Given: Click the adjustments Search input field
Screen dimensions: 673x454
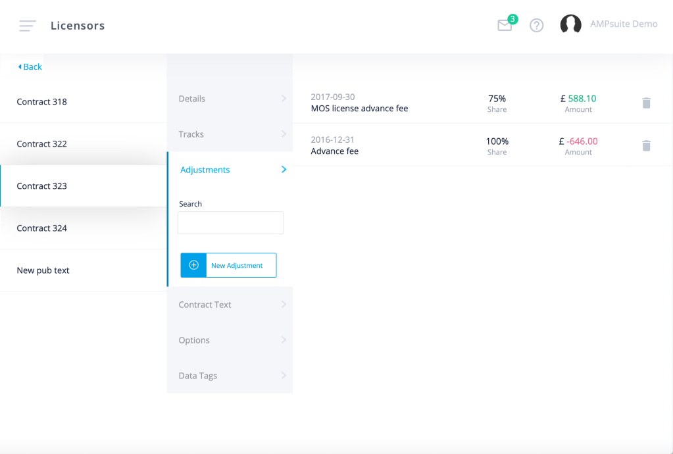Looking at the screenshot, I should [230, 222].
